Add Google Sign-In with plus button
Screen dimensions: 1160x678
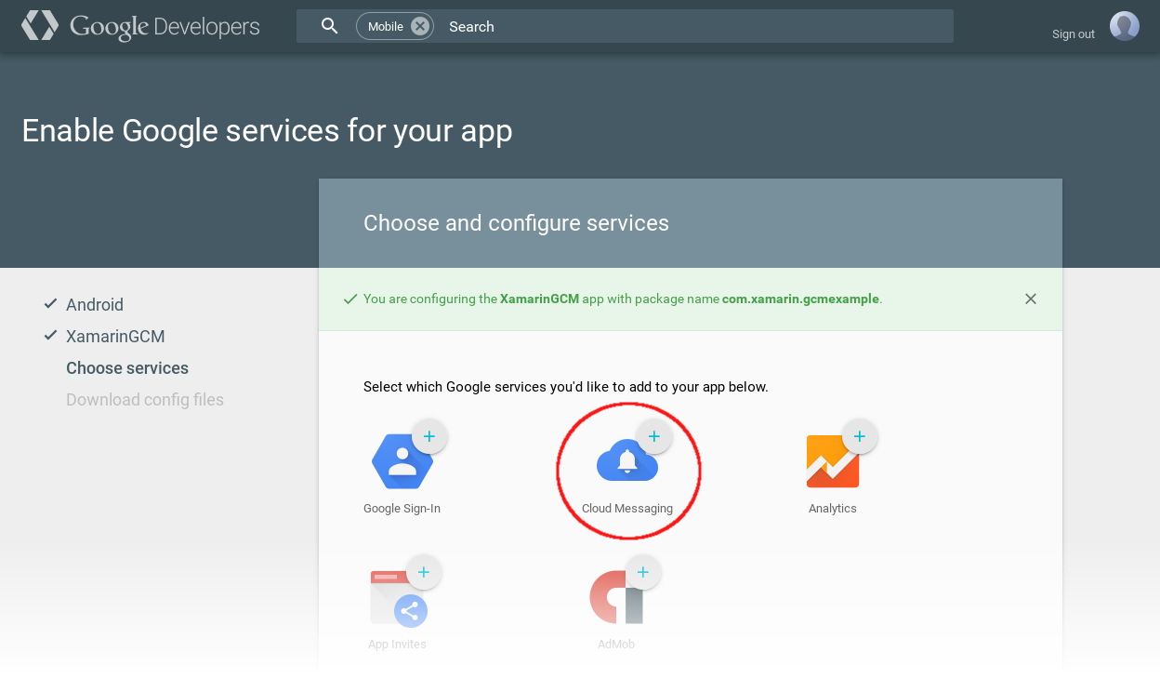pyautogui.click(x=429, y=436)
